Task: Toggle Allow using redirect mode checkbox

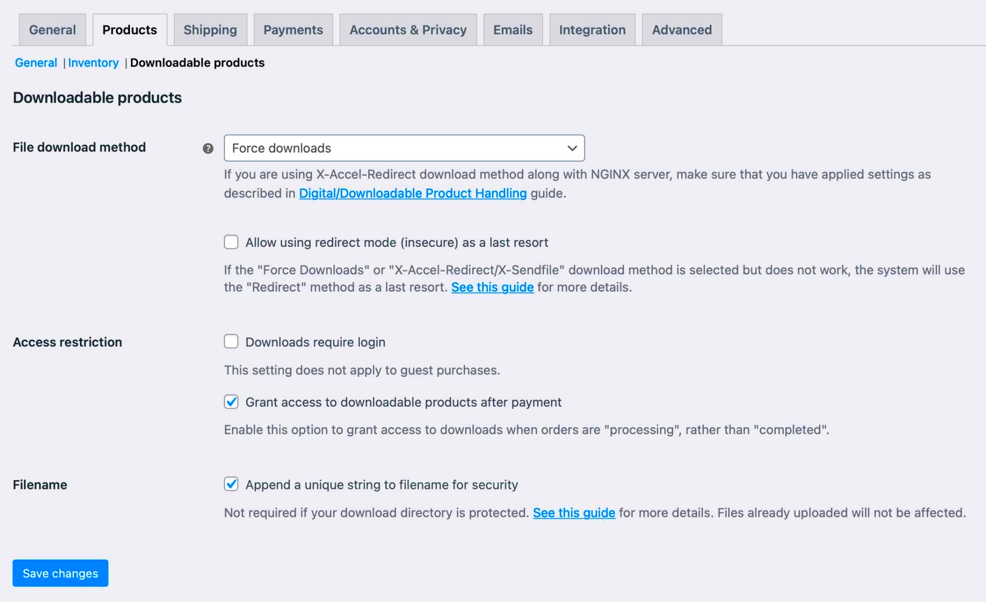Action: point(231,243)
